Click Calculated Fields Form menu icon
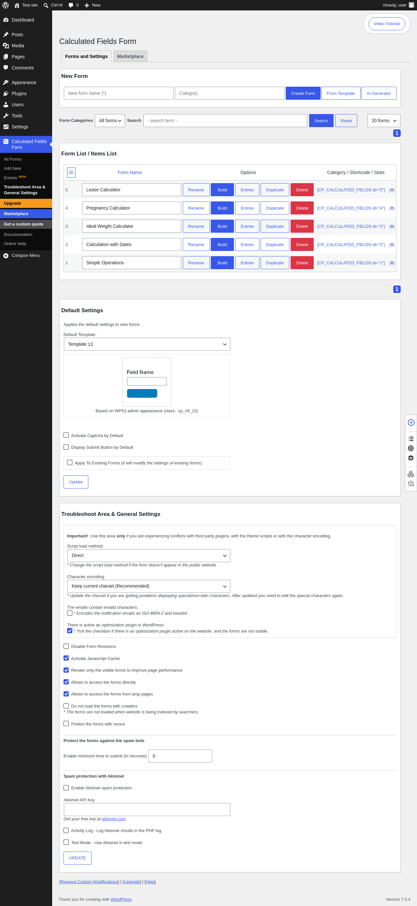The width and height of the screenshot is (417, 906). [x=6, y=141]
